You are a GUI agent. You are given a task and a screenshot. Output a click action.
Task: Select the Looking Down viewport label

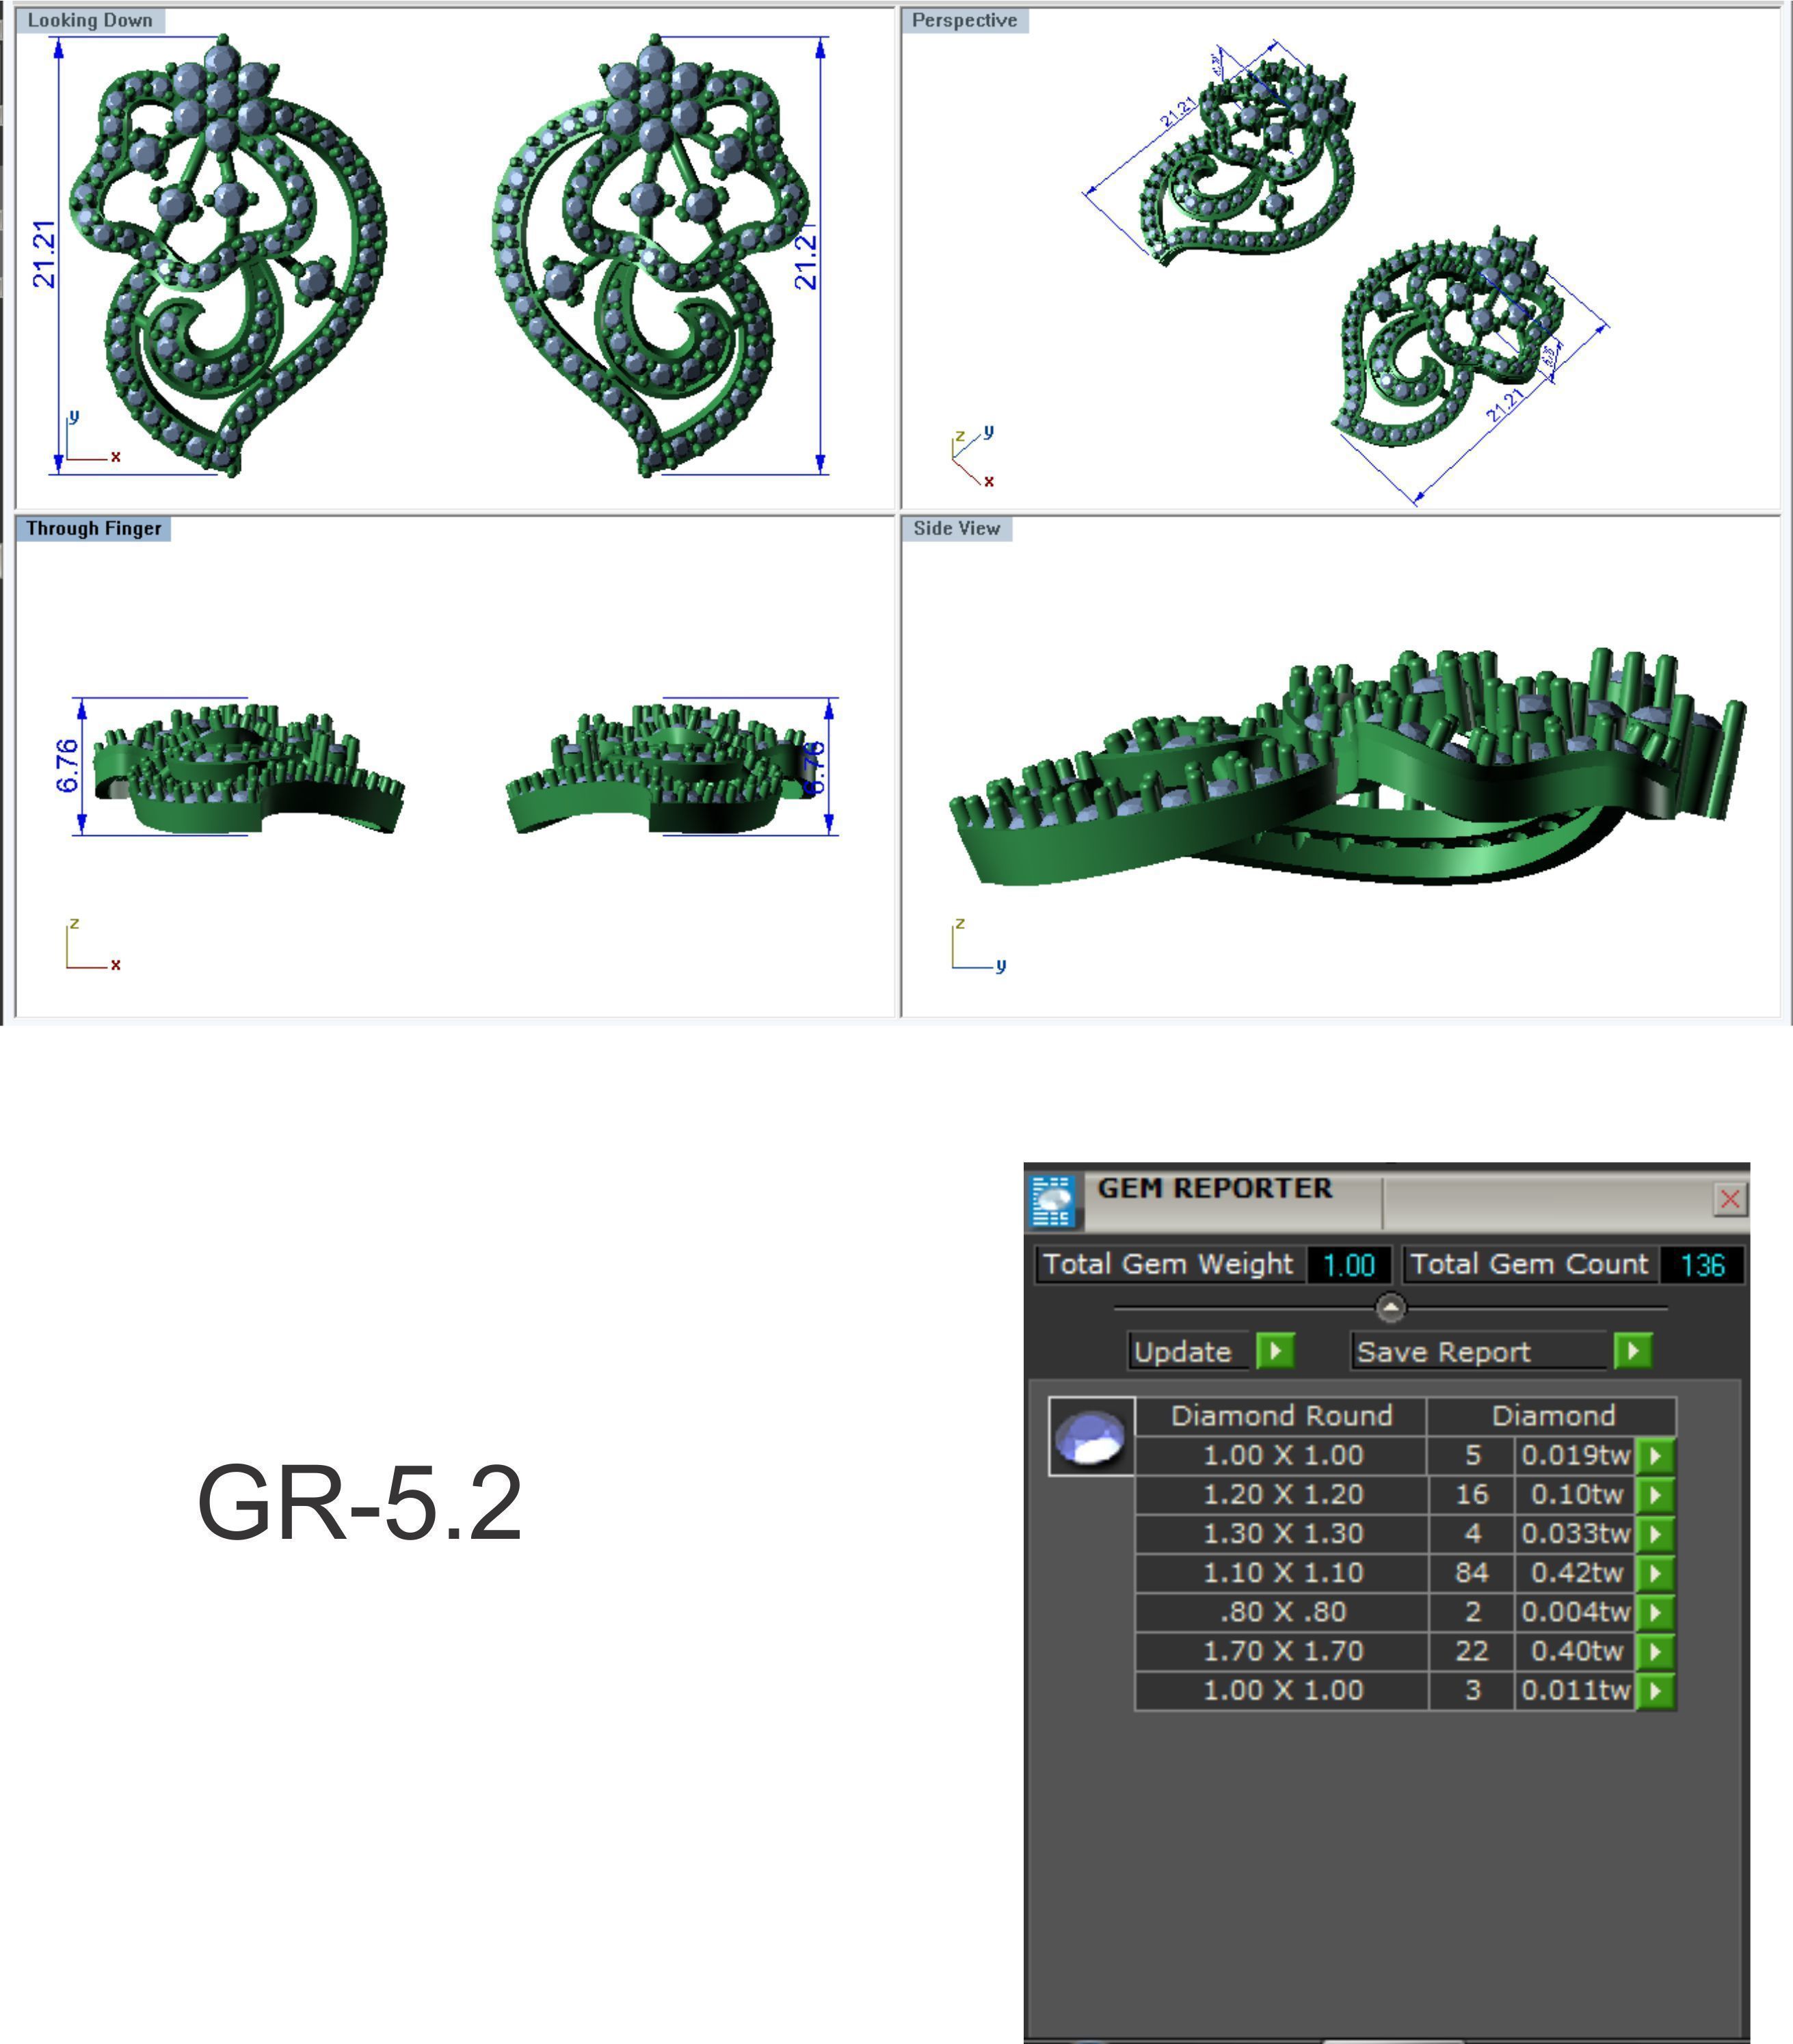point(90,20)
